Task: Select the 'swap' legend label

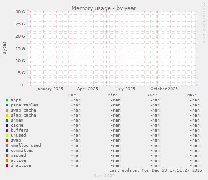Action: [x=16, y=140]
